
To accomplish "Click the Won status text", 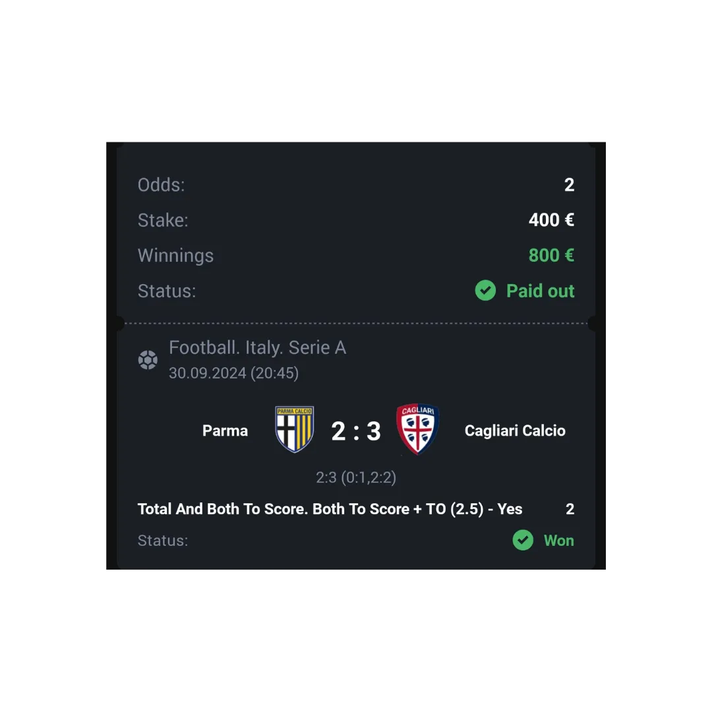I will [x=559, y=541].
